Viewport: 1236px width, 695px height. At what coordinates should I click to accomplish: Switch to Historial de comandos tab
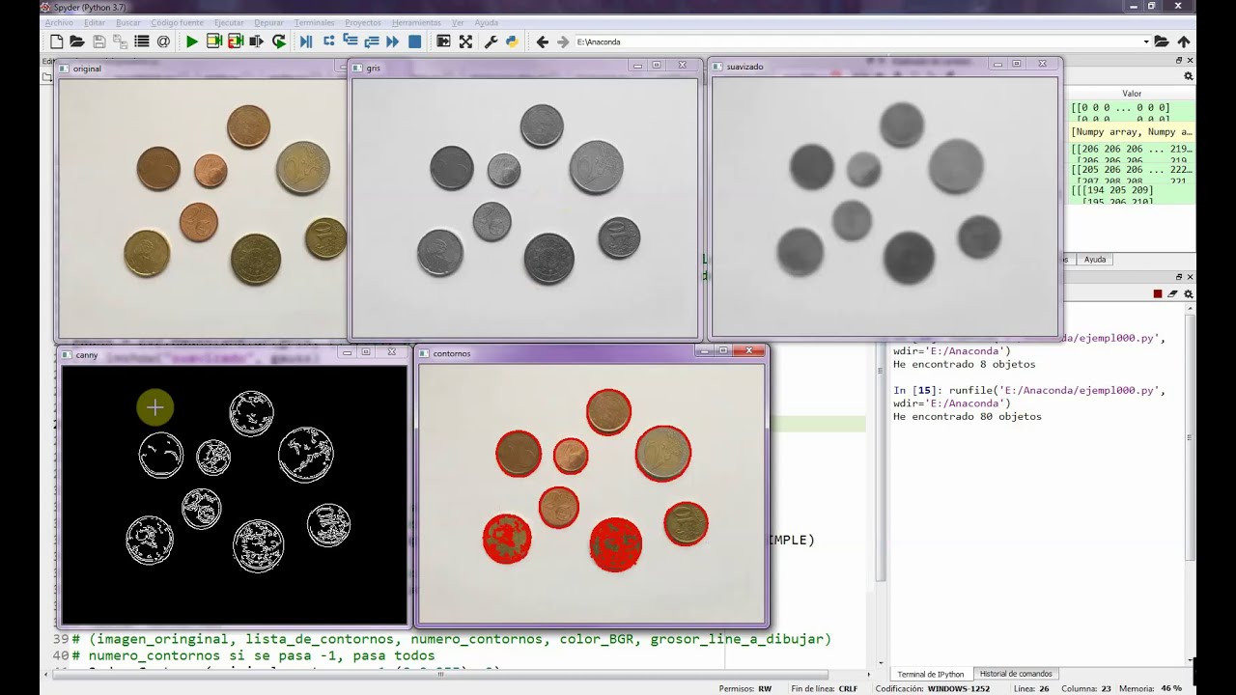[1015, 674]
